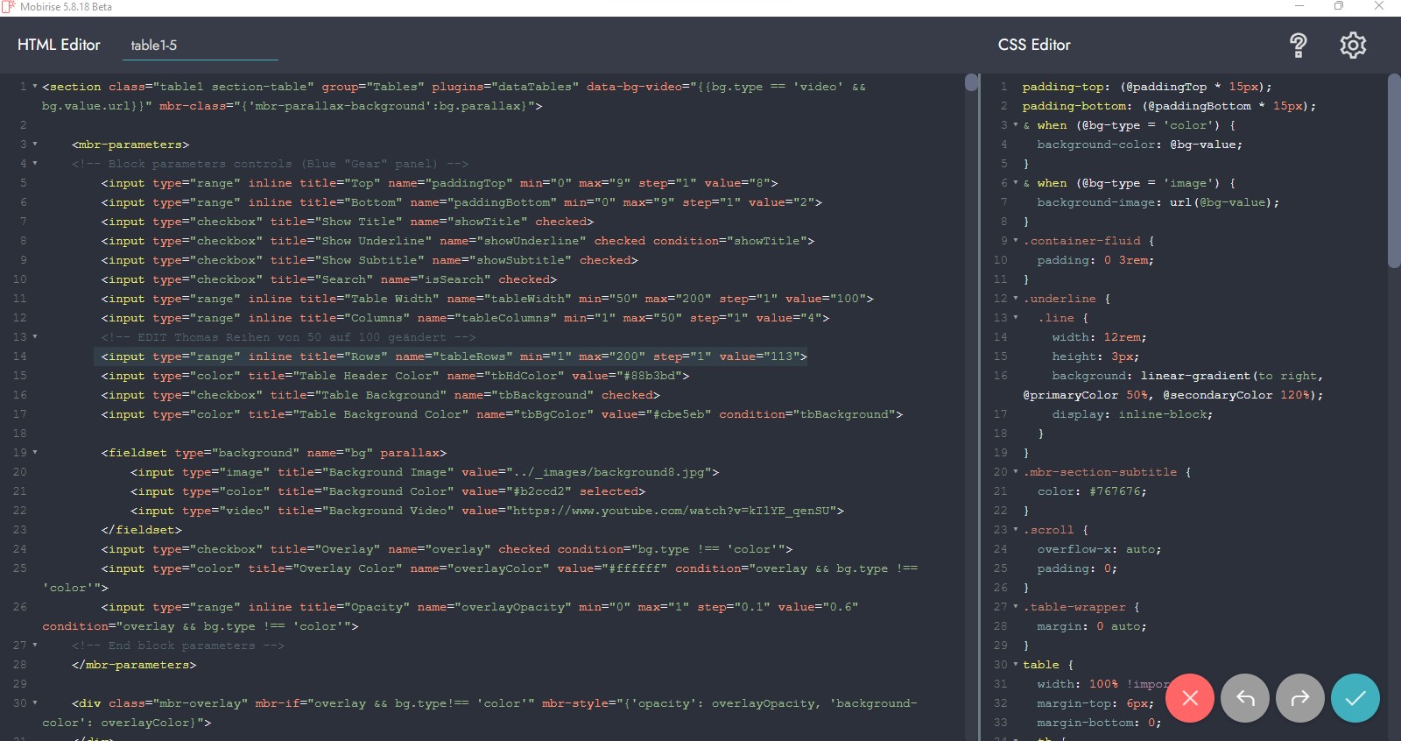Click the HTML editor vertical scrollbar thumb
Image resolution: width=1401 pixels, height=741 pixels.
pyautogui.click(x=971, y=83)
